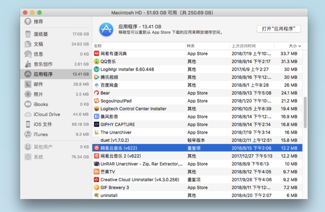Click the 打开"应用程序" button
Viewport: 325px width, 212px height.
pyautogui.click(x=279, y=29)
